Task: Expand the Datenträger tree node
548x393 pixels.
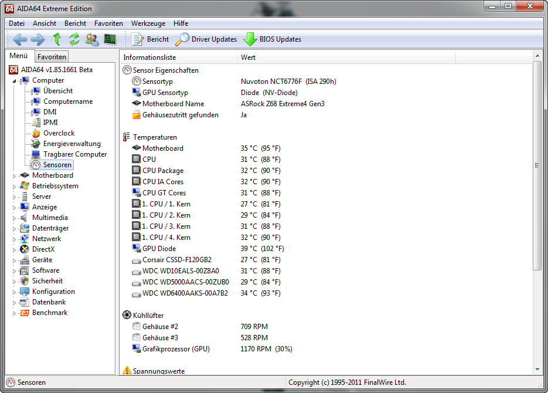Action: coord(14,229)
